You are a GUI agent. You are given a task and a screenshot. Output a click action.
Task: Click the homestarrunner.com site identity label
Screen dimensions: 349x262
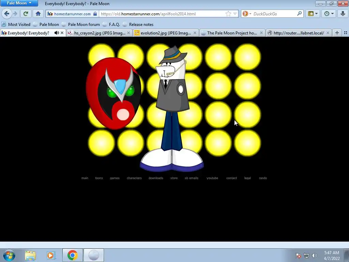72,14
